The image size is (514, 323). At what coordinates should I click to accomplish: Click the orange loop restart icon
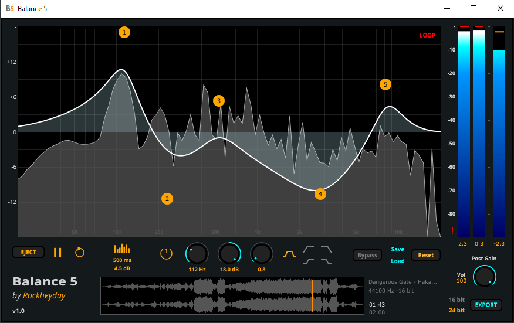(80, 253)
